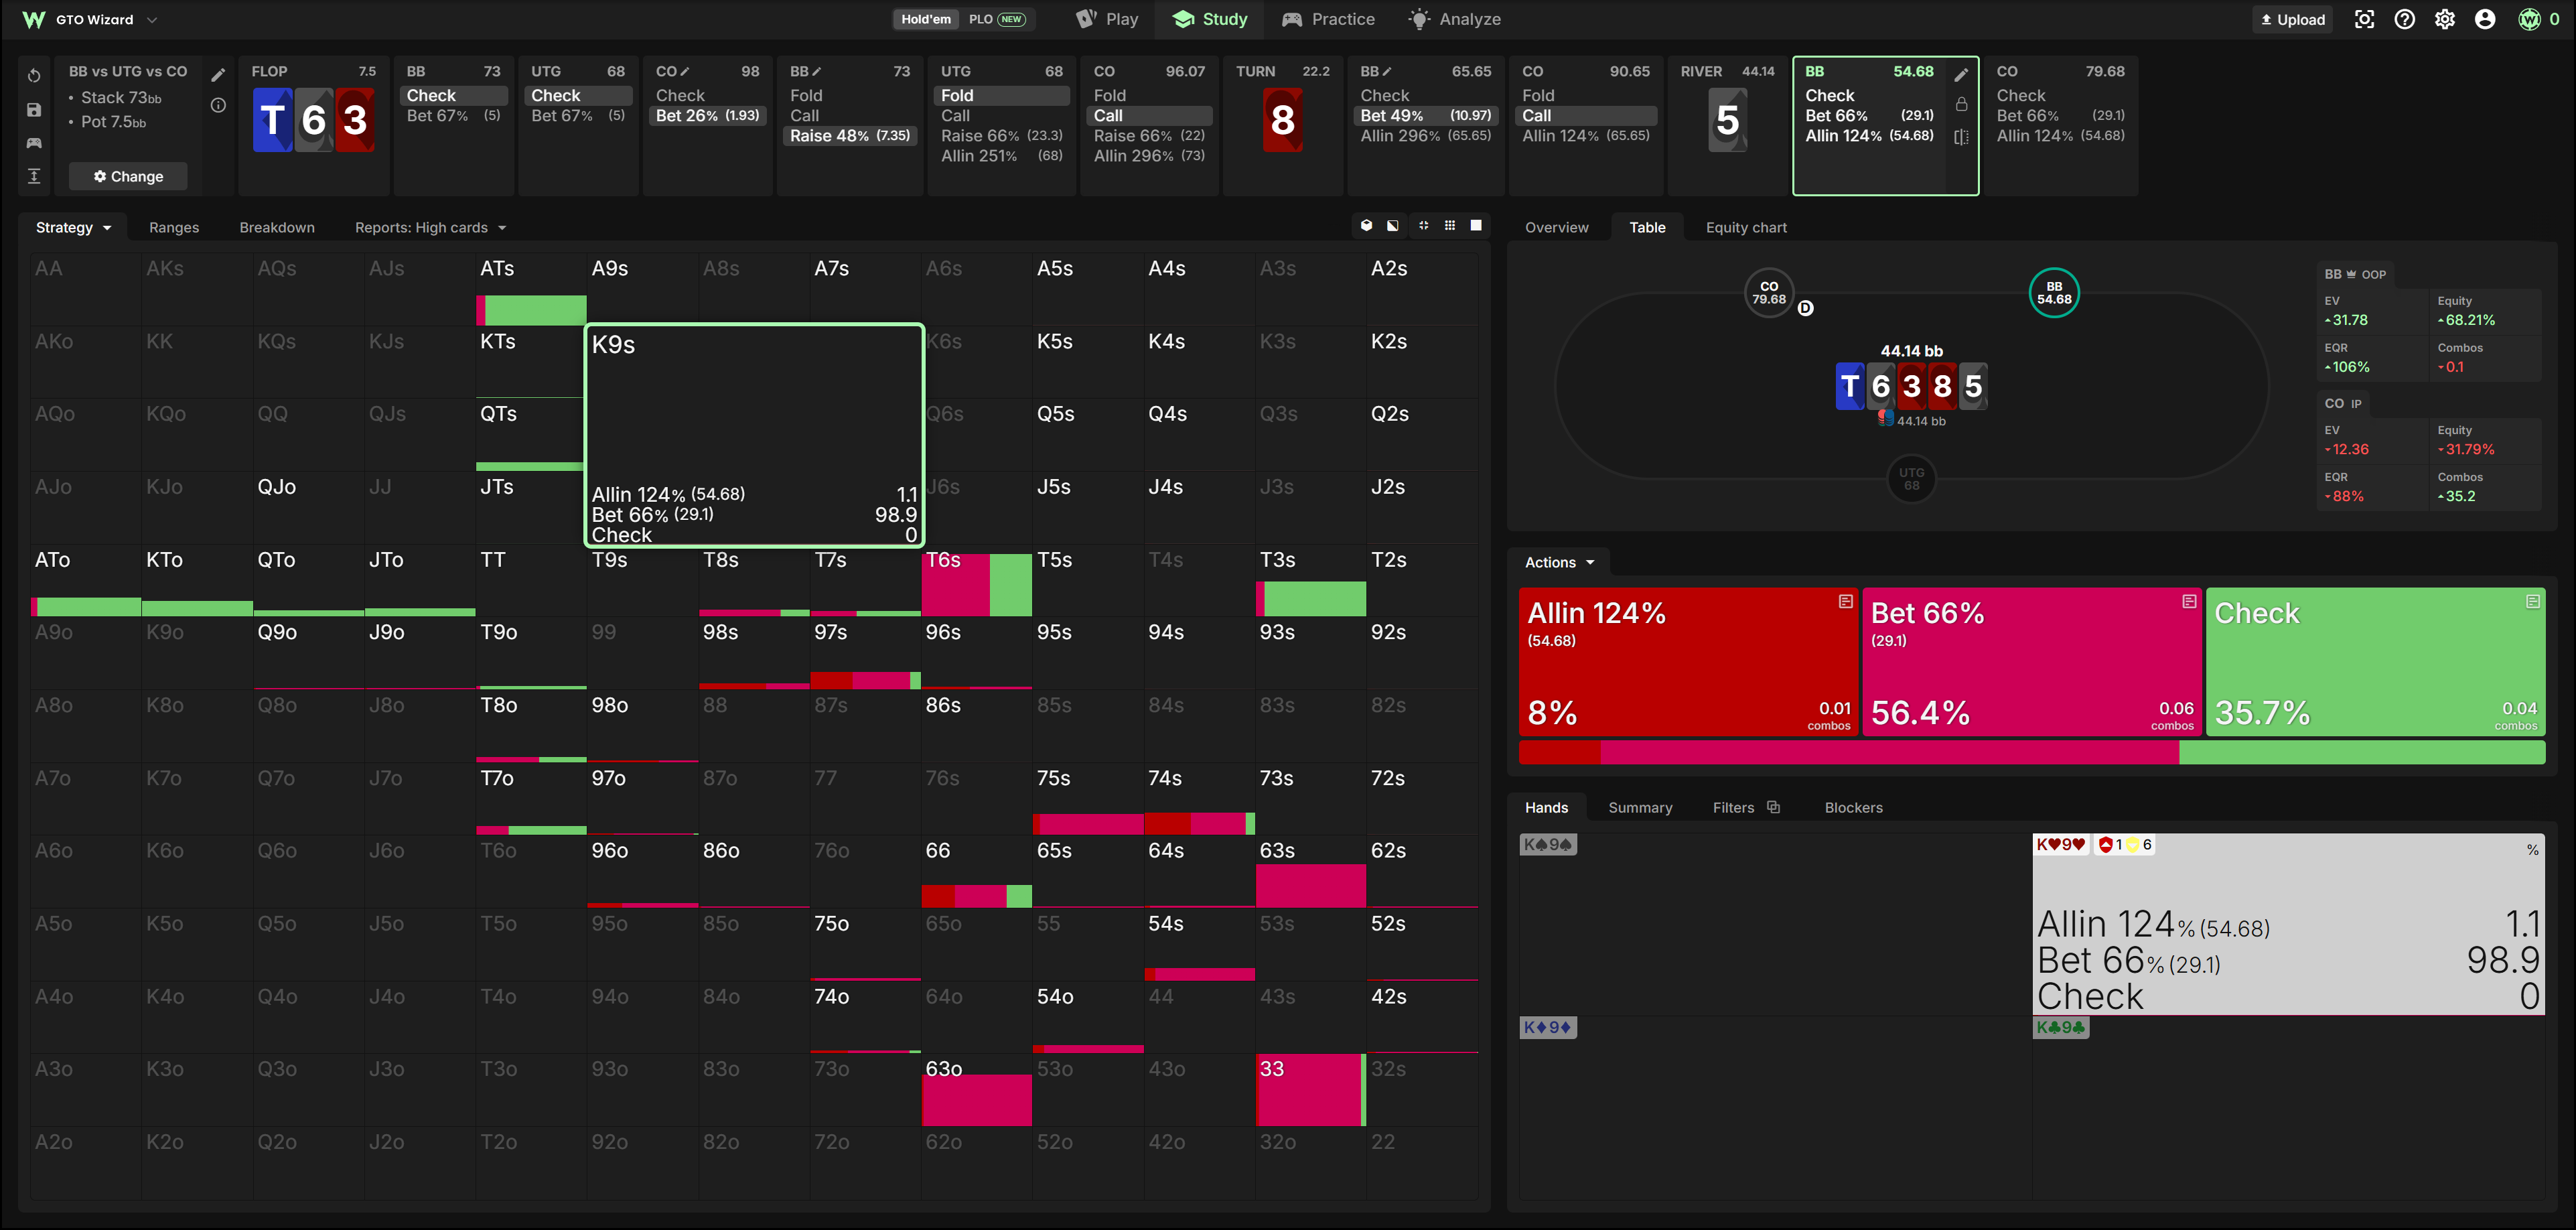This screenshot has height=1230, width=2576.
Task: Open the settings gear in the top bar
Action: [2445, 19]
